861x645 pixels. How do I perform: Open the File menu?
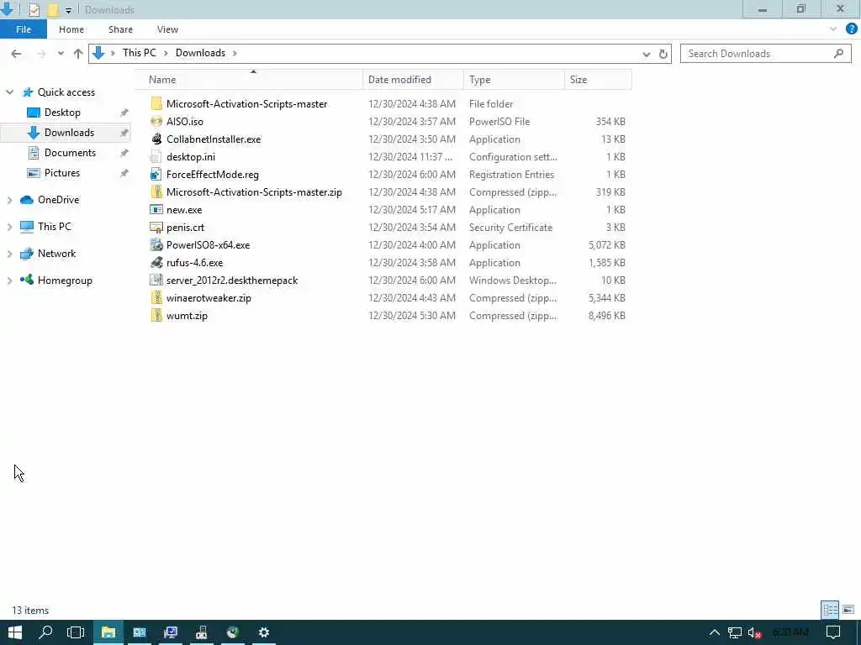coord(24,29)
